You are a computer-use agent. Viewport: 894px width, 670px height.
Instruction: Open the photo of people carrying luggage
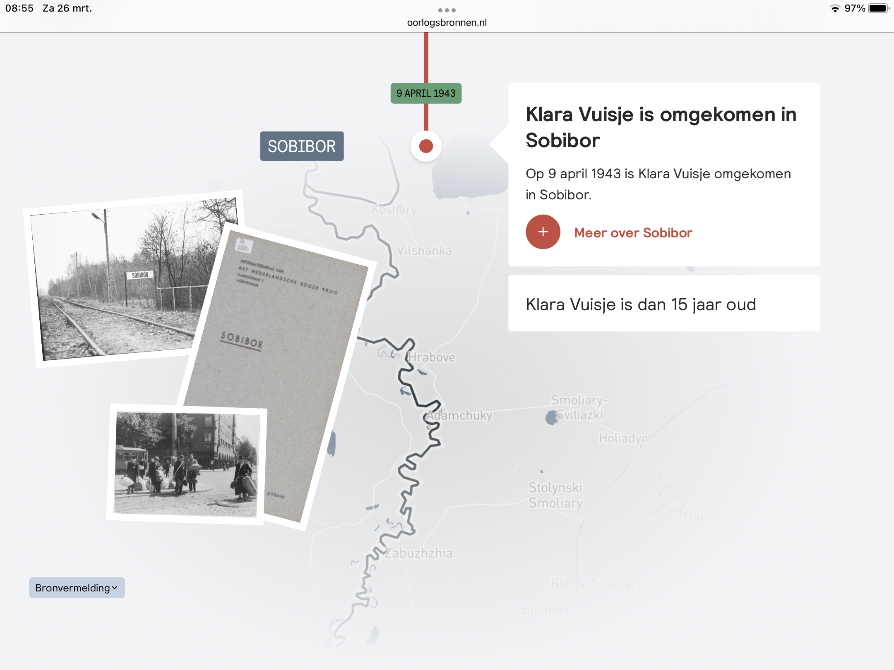point(187,464)
